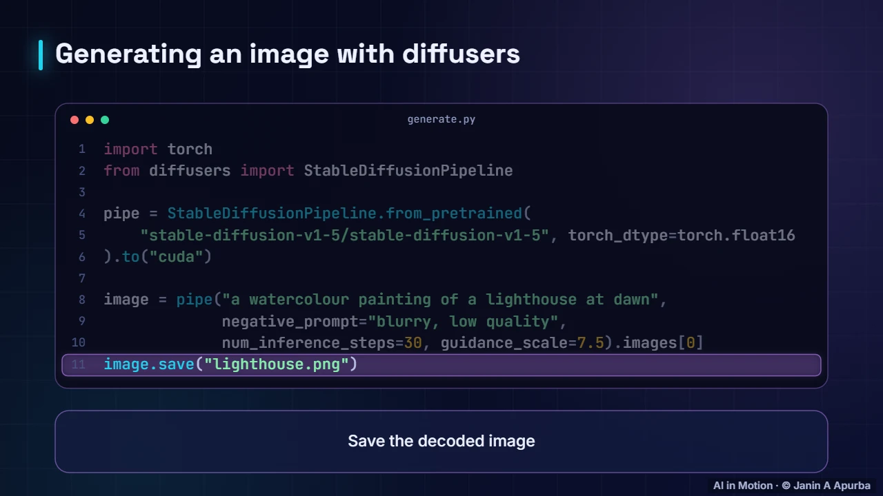This screenshot has height=496, width=883.
Task: Click the empty line numbered 7
Action: pyautogui.click(x=441, y=278)
